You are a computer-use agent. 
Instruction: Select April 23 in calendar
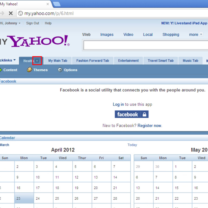coord(24,198)
